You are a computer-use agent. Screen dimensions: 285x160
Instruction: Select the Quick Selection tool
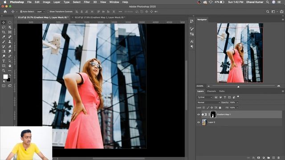coord(10,27)
